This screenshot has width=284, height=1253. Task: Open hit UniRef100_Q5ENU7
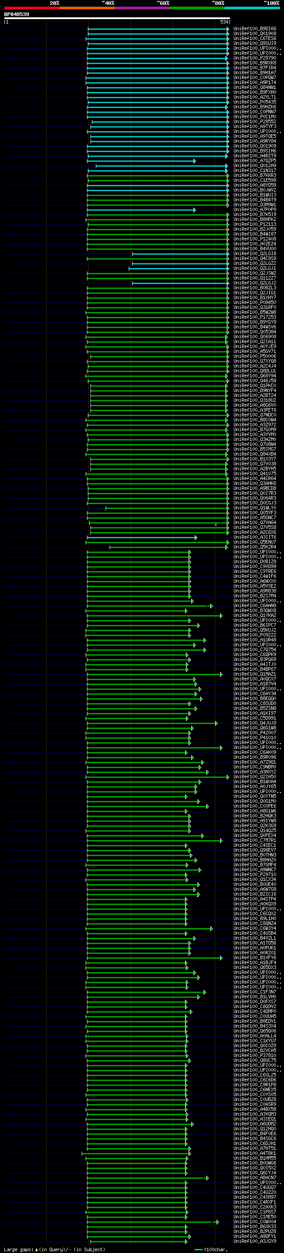pos(255,542)
